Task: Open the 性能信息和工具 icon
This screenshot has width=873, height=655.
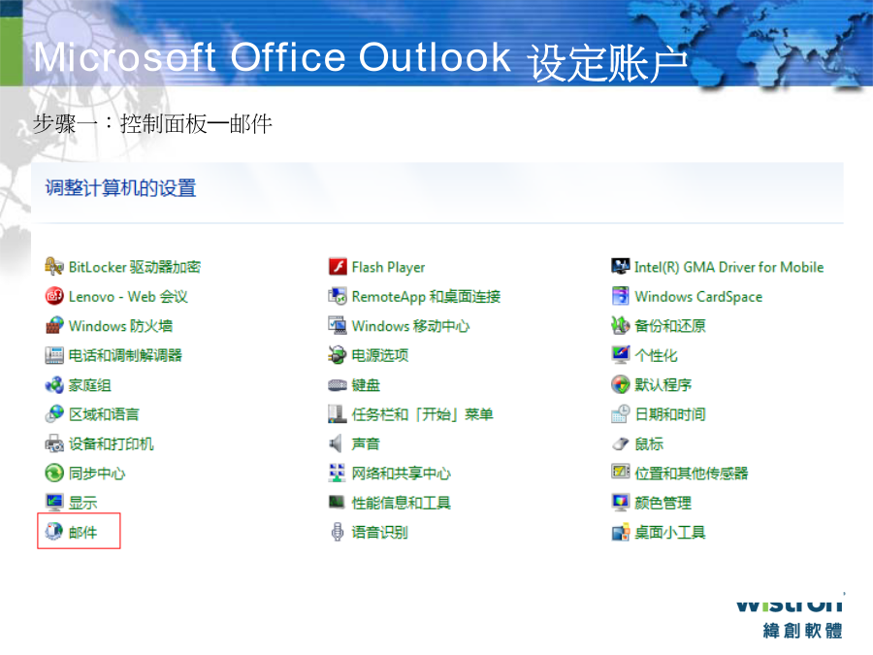Action: click(x=338, y=503)
